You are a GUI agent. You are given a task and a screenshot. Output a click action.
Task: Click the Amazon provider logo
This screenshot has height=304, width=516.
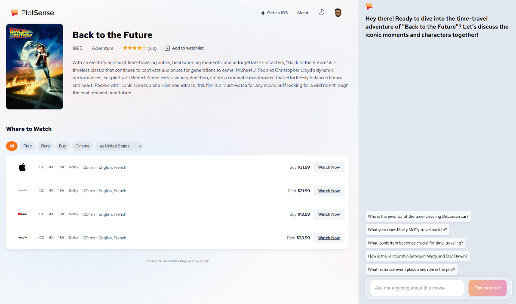[x=22, y=238]
